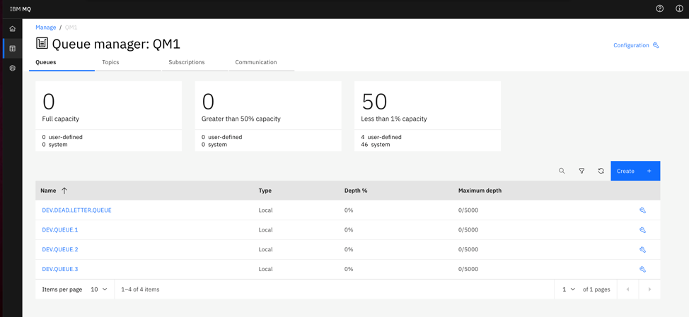Image resolution: width=689 pixels, height=317 pixels.
Task: Open the settings gear in sidebar
Action: click(12, 68)
